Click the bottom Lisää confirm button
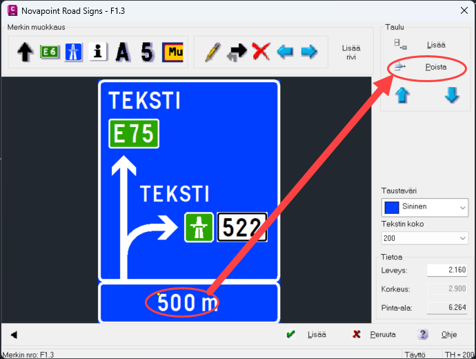 pos(317,334)
